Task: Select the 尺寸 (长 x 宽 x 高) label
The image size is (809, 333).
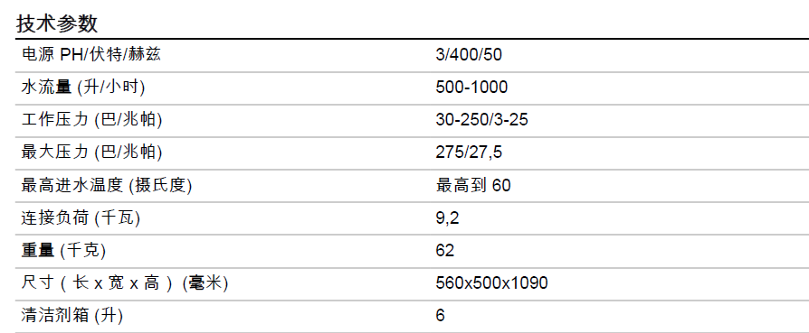Action: point(97,283)
